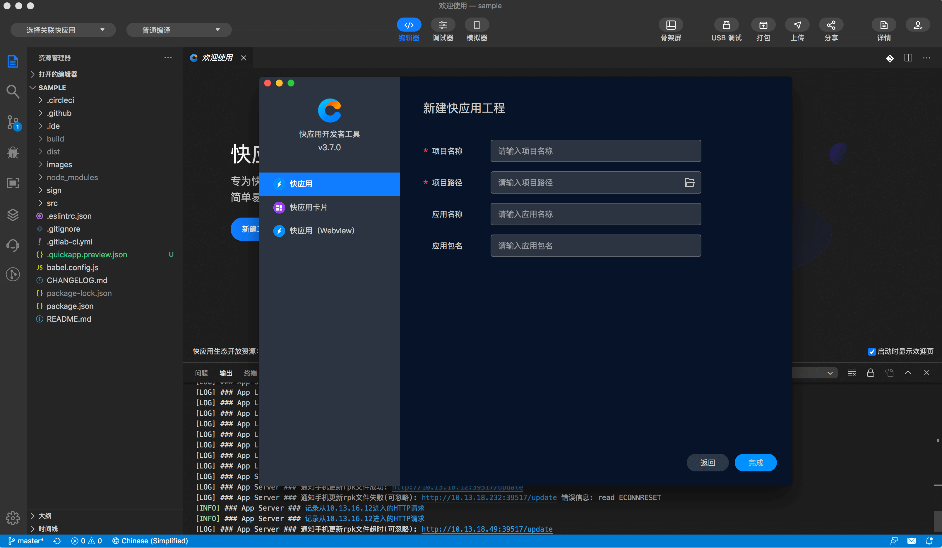The height and width of the screenshot is (548, 942).
Task: Click the browse folder icon in 项目路径 field
Action: pos(689,182)
